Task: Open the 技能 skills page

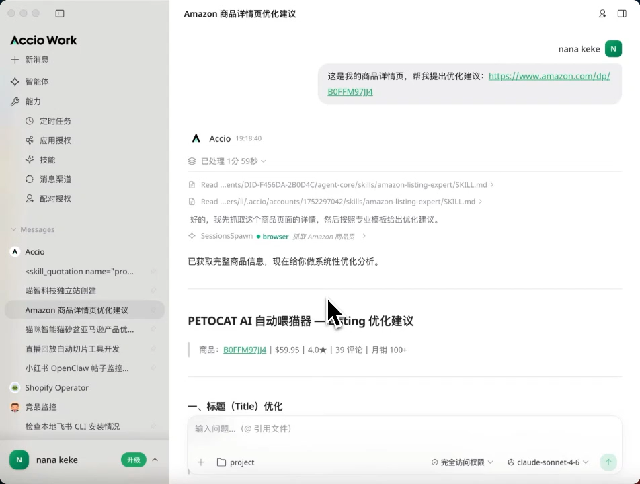Action: click(x=47, y=159)
